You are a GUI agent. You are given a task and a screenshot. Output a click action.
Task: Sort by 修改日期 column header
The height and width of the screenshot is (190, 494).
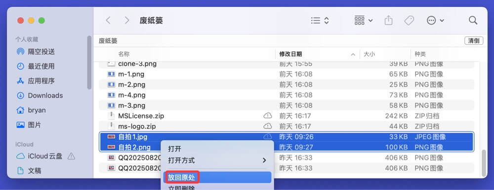pos(290,54)
